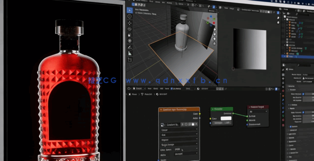Open the All target dropdown in Material Output
Viewport: 314px width, 161px height.
point(258,111)
